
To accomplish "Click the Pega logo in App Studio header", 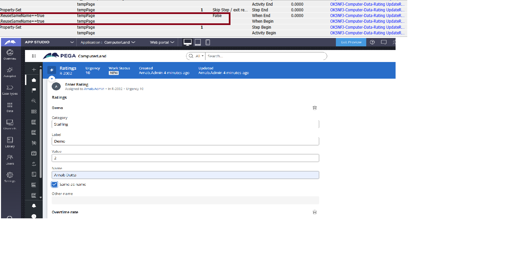I will 10,42.
